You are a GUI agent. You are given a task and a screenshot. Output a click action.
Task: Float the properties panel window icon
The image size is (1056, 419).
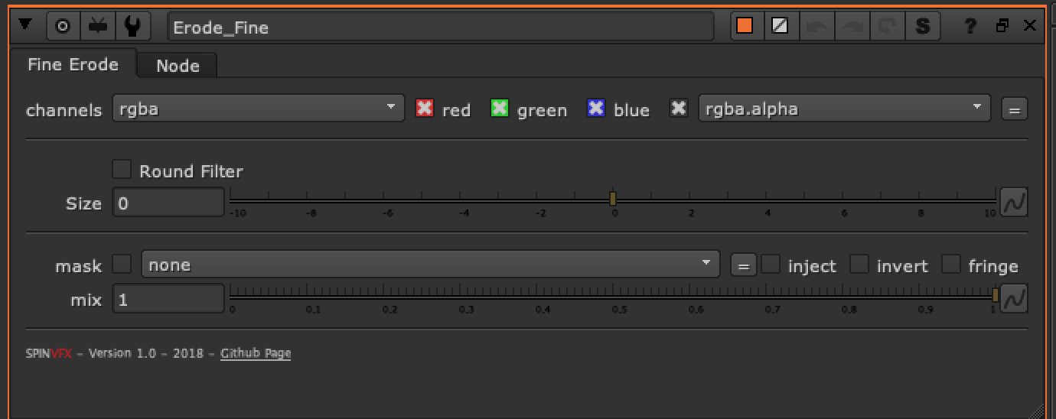click(1002, 27)
